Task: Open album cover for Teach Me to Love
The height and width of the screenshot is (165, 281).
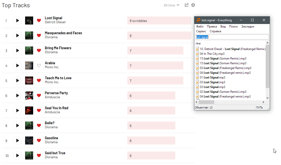Action: 29,80
